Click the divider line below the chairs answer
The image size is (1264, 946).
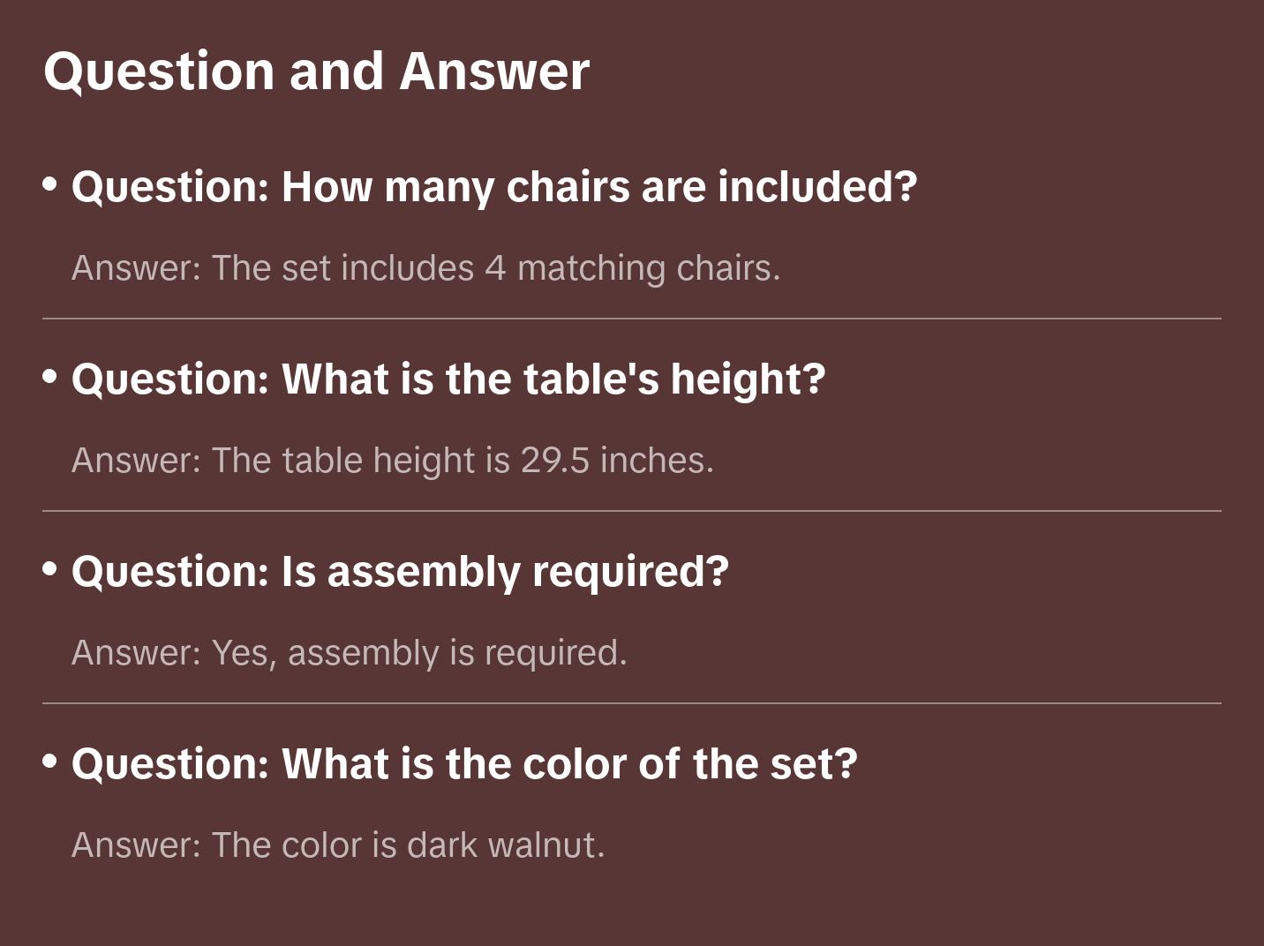(x=632, y=319)
